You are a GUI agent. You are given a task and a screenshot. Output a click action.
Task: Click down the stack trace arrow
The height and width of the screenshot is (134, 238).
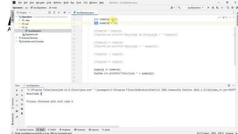click(x=22, y=95)
